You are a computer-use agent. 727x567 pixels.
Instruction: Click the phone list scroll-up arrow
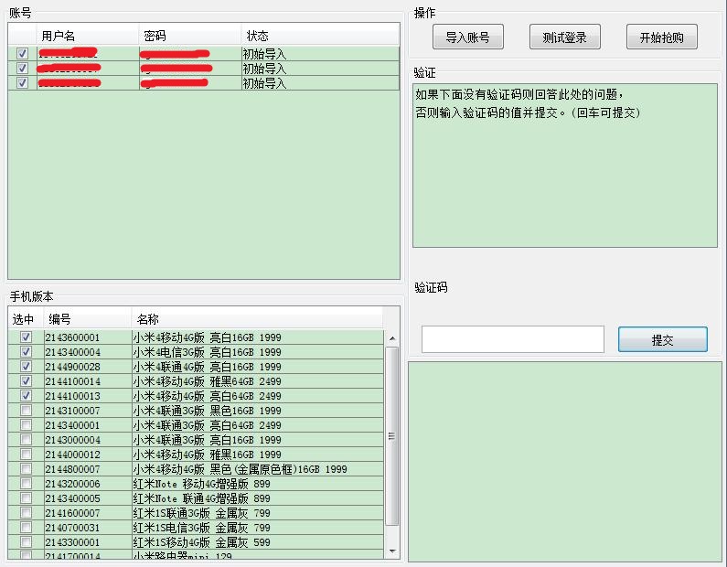click(x=392, y=338)
